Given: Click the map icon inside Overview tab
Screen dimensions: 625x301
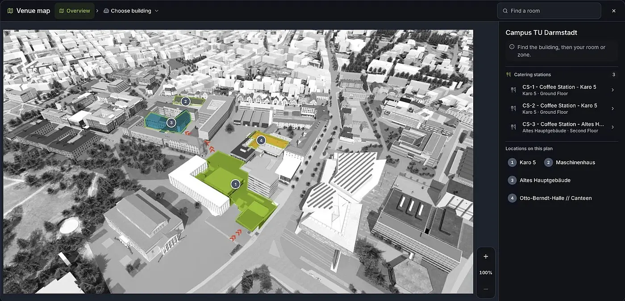Looking at the screenshot, I should pos(62,11).
